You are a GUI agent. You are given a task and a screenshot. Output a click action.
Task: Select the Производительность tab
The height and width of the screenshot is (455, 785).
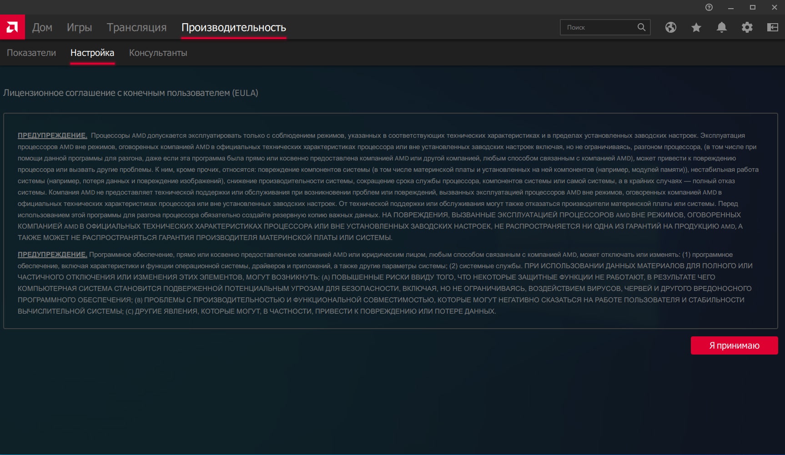pyautogui.click(x=234, y=27)
